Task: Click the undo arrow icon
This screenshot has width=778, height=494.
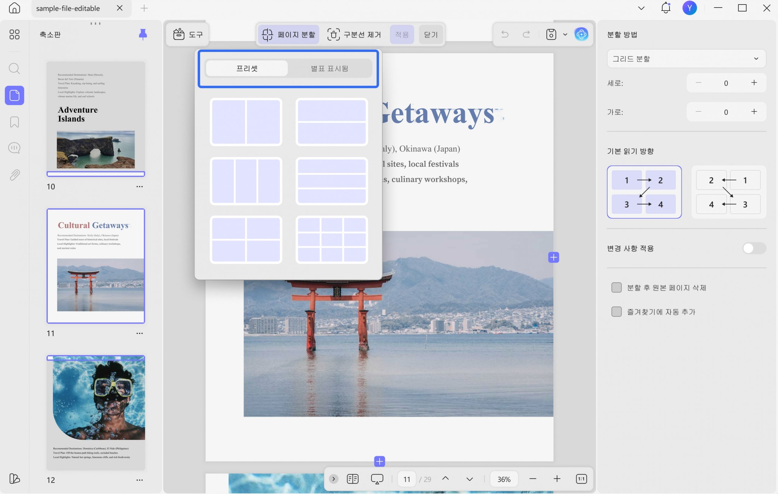Action: click(x=505, y=34)
